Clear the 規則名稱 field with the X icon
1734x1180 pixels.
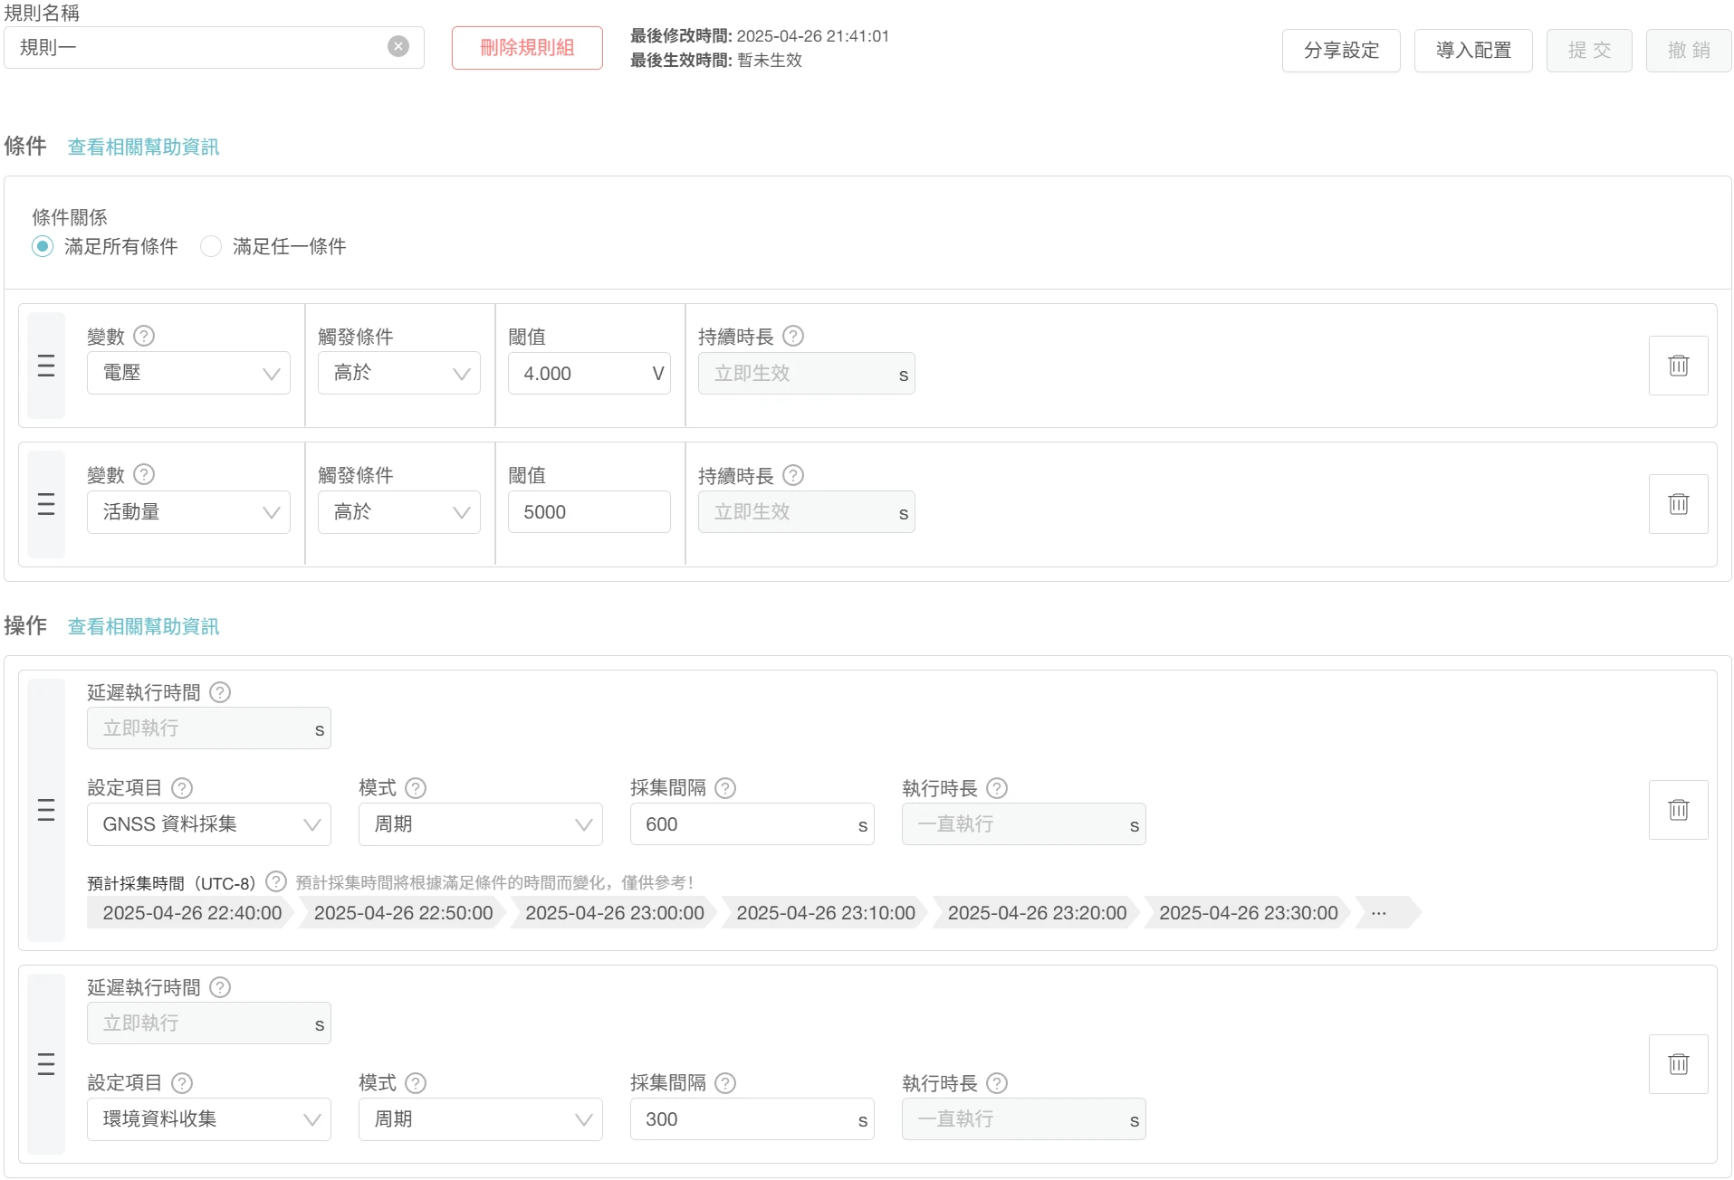coord(398,47)
